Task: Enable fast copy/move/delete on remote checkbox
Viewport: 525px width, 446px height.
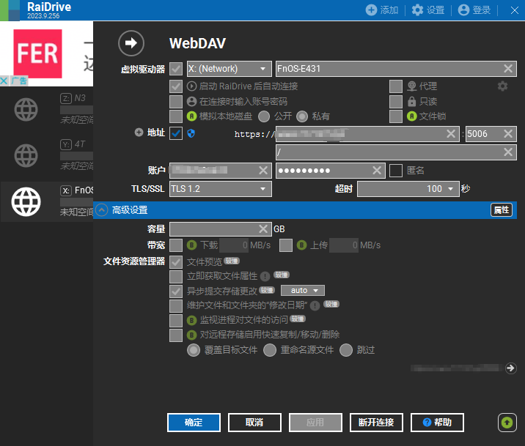Action: [x=176, y=335]
